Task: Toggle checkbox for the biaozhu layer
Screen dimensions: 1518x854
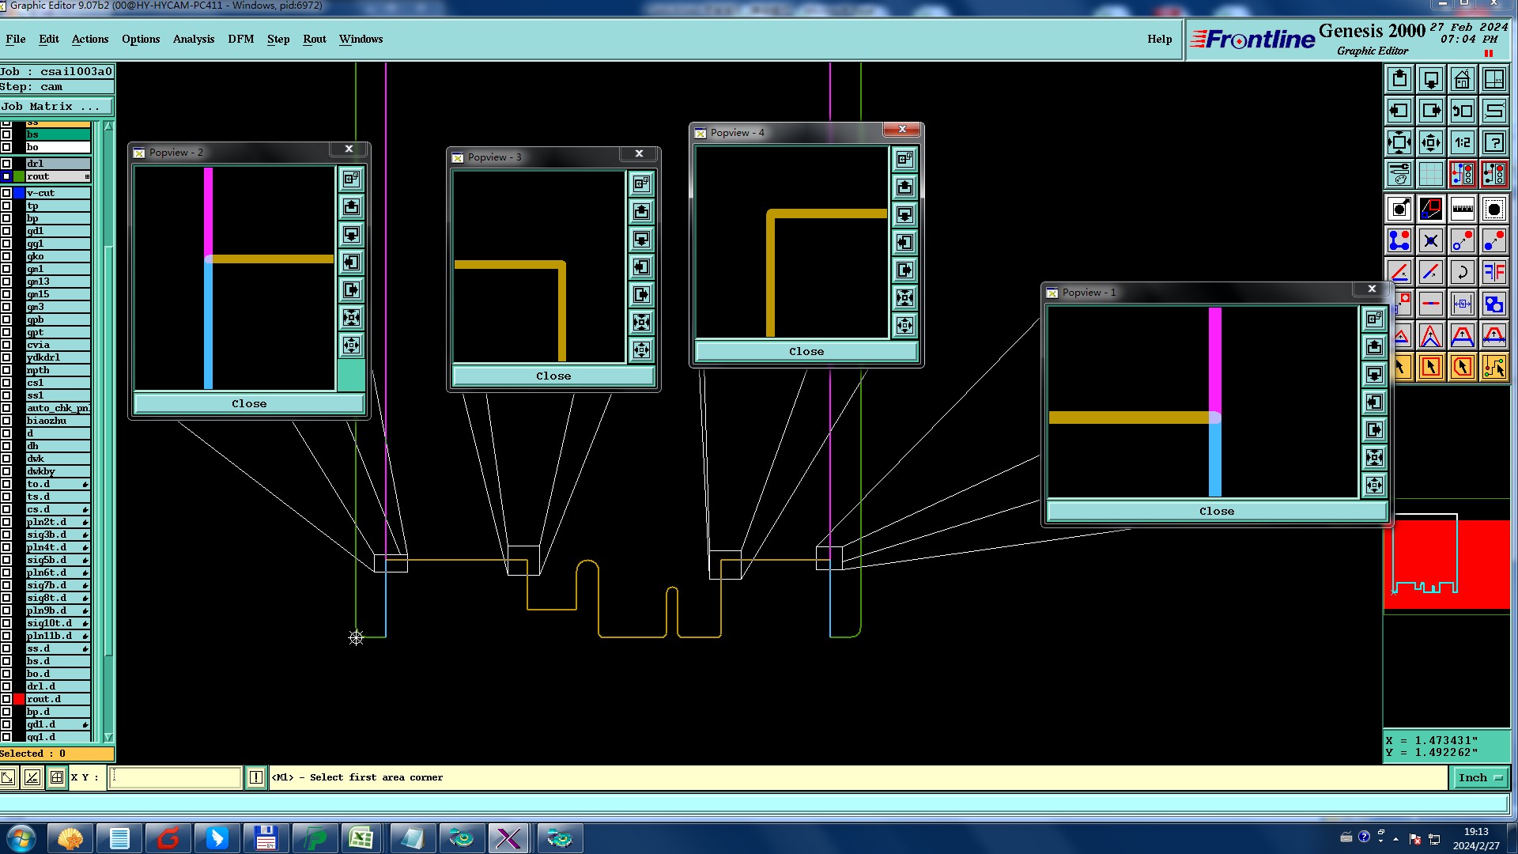Action: pyautogui.click(x=6, y=421)
